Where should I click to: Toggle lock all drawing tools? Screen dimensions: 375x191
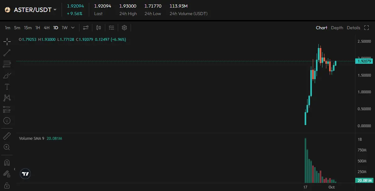(x=7, y=185)
